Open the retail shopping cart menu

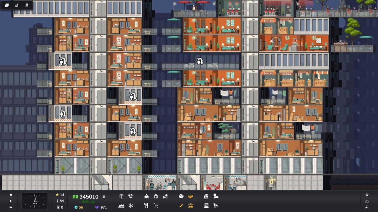tap(156, 206)
